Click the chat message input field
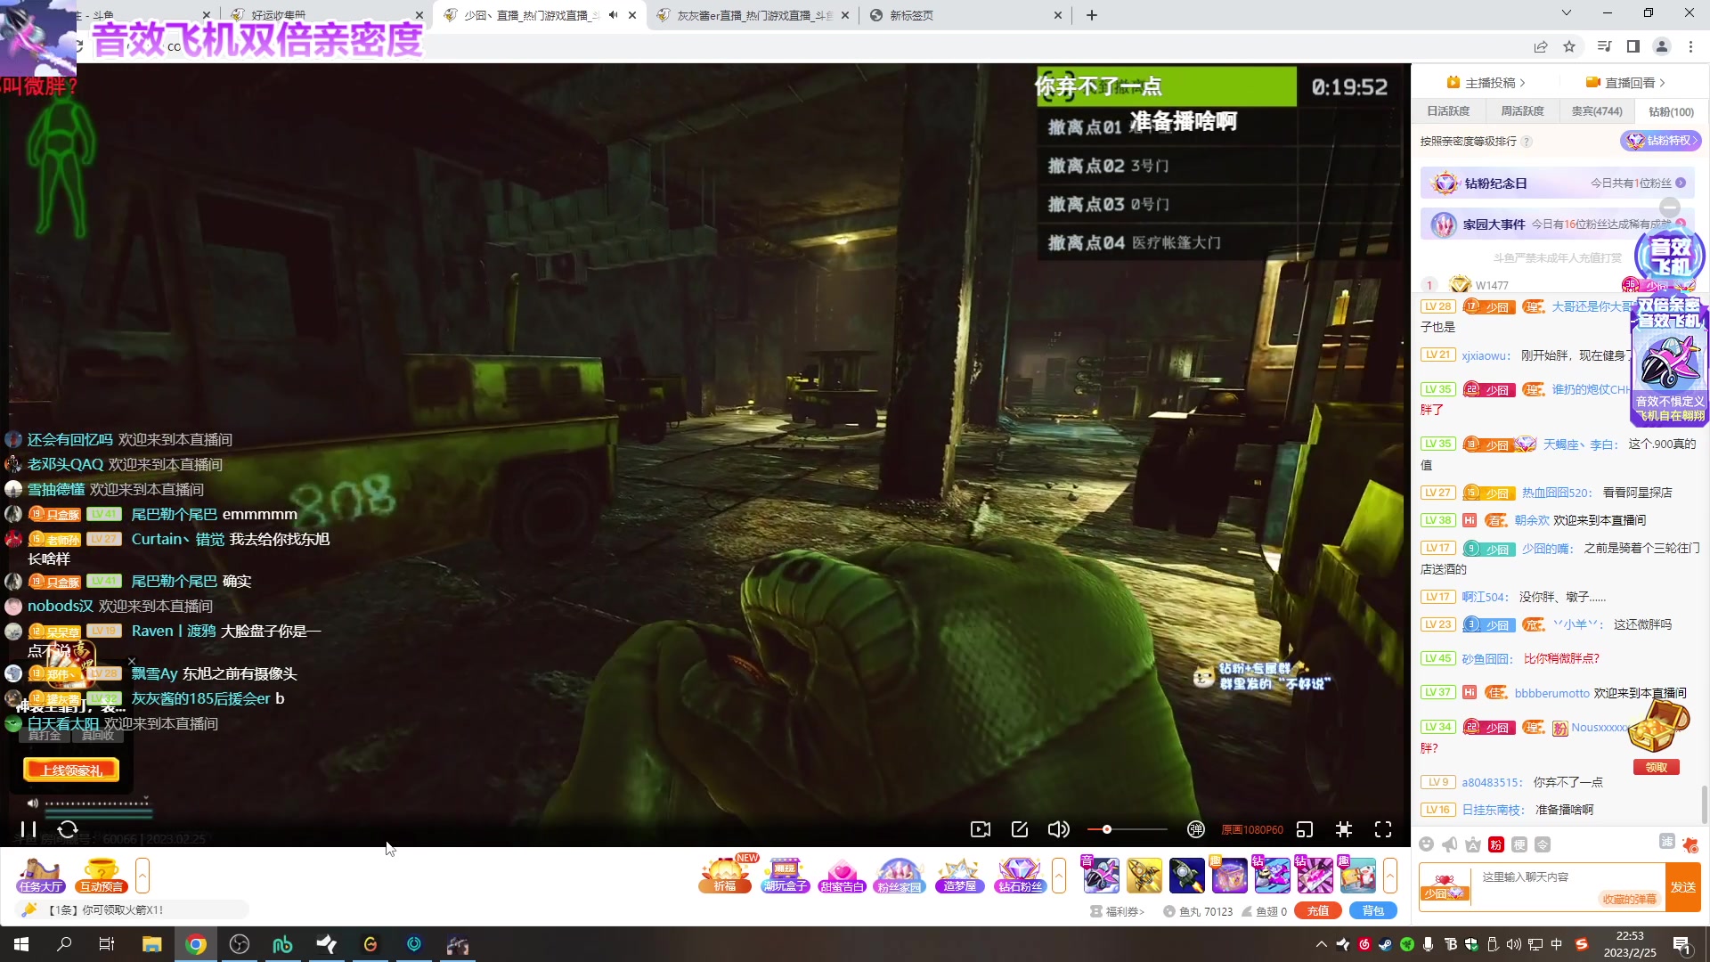This screenshot has height=962, width=1710. [x=1567, y=877]
